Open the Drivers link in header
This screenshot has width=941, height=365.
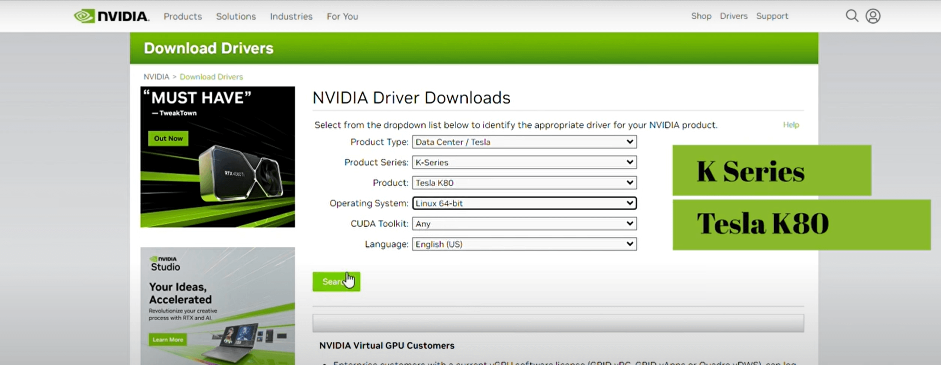(x=733, y=16)
